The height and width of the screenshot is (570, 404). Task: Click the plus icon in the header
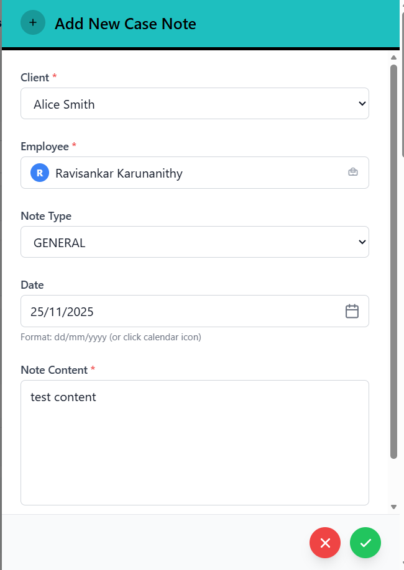[33, 23]
